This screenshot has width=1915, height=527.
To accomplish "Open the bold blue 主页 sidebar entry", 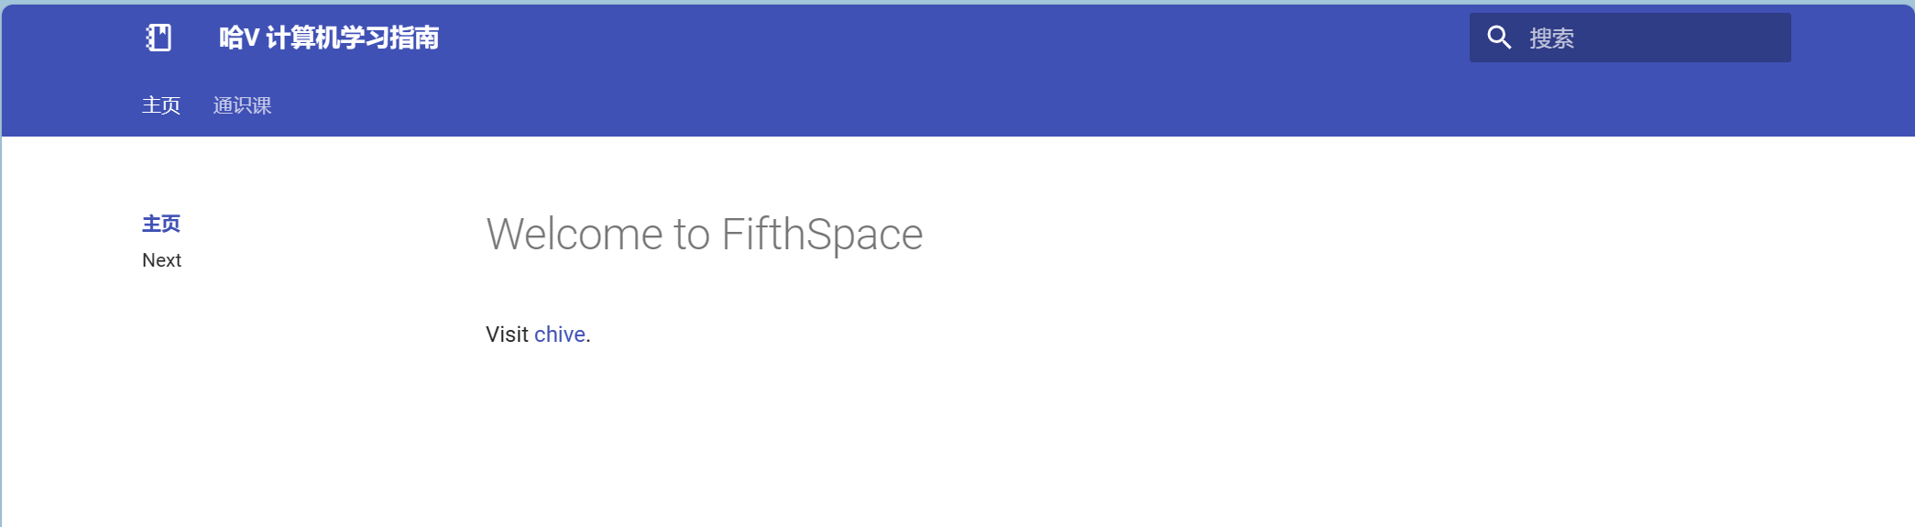I will [161, 224].
